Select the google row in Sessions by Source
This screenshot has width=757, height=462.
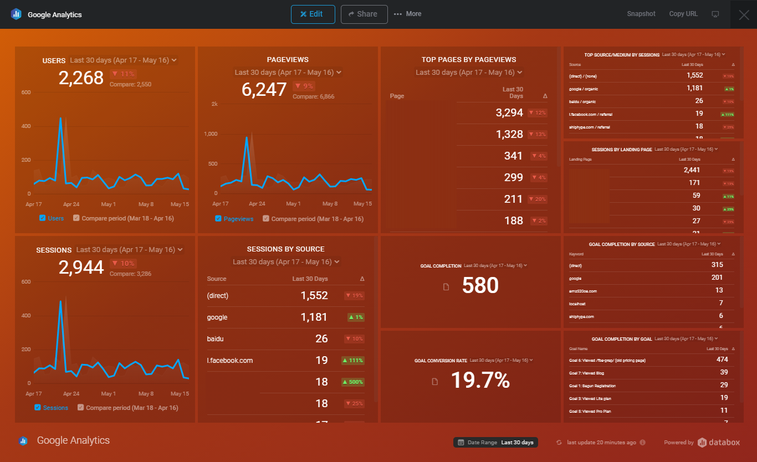coord(286,317)
